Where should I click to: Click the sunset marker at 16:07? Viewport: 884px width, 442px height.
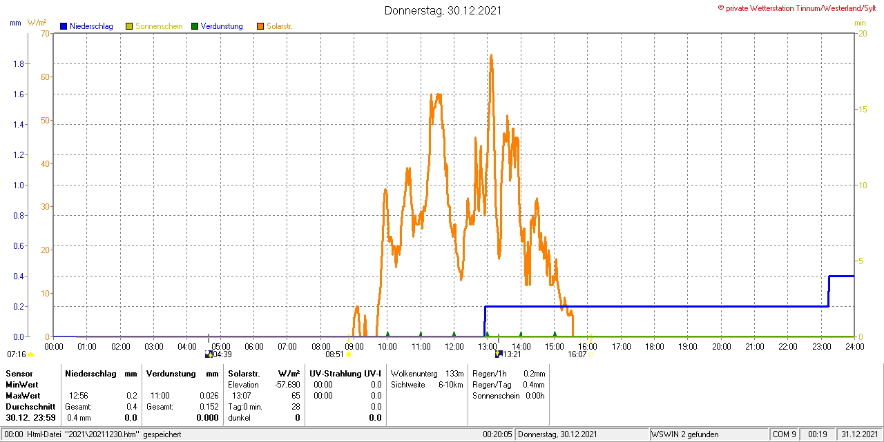[x=591, y=354]
